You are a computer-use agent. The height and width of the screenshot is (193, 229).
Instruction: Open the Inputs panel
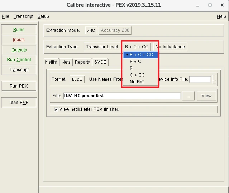click(19, 40)
